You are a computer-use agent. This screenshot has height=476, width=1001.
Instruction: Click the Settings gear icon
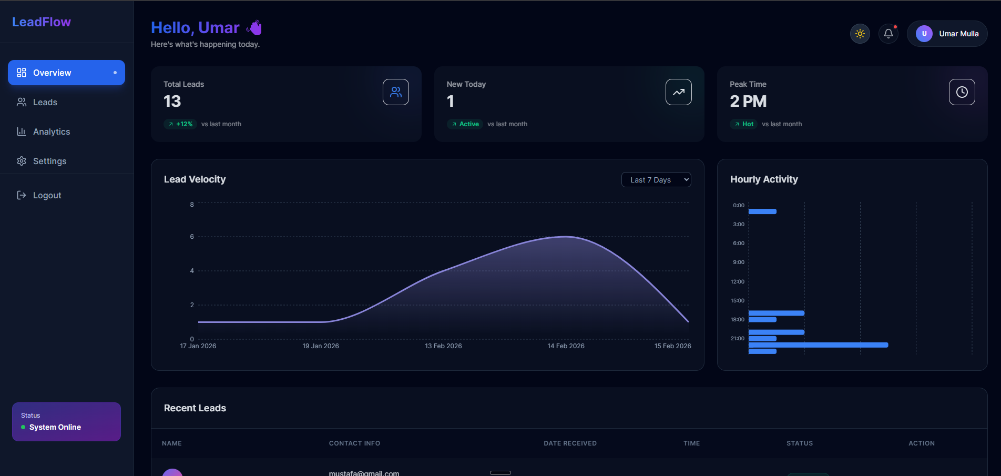click(x=22, y=161)
